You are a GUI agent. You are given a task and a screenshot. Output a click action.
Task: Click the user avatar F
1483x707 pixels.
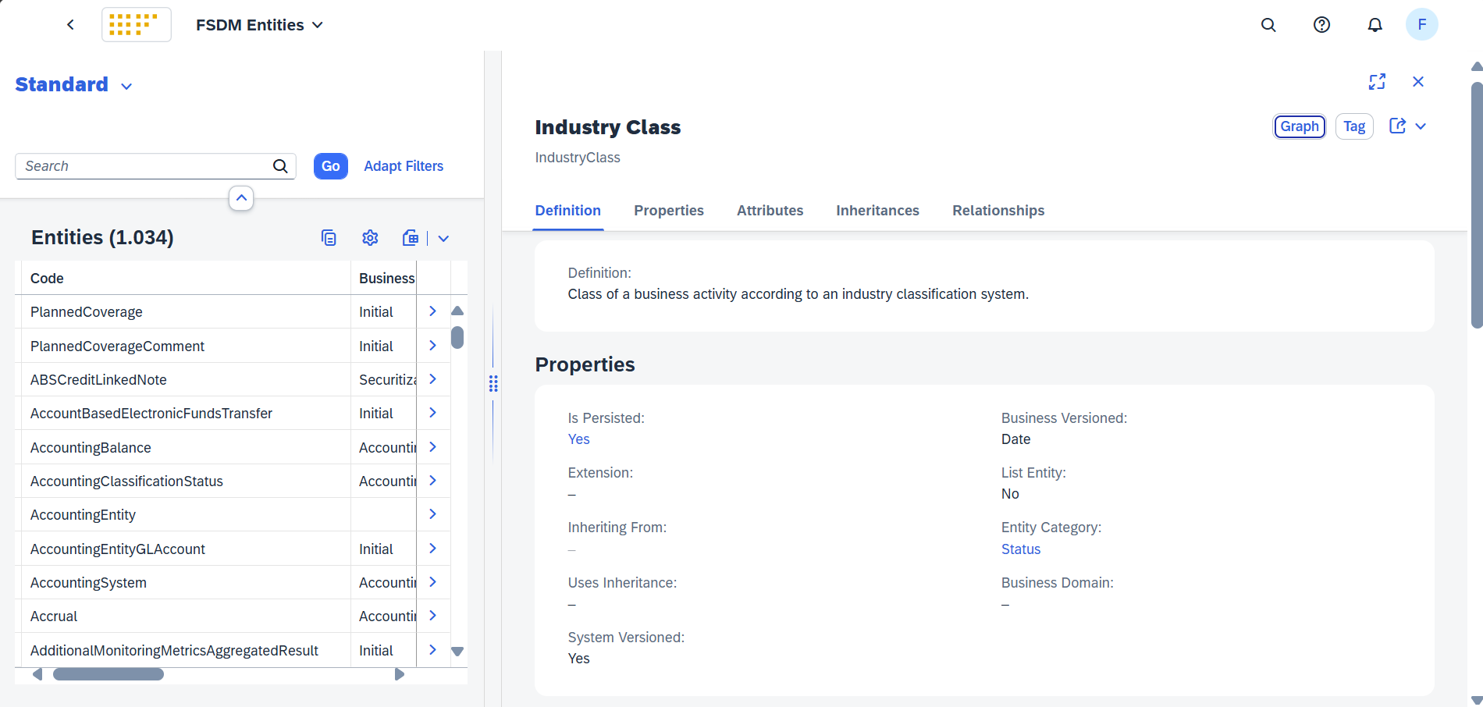pos(1421,25)
